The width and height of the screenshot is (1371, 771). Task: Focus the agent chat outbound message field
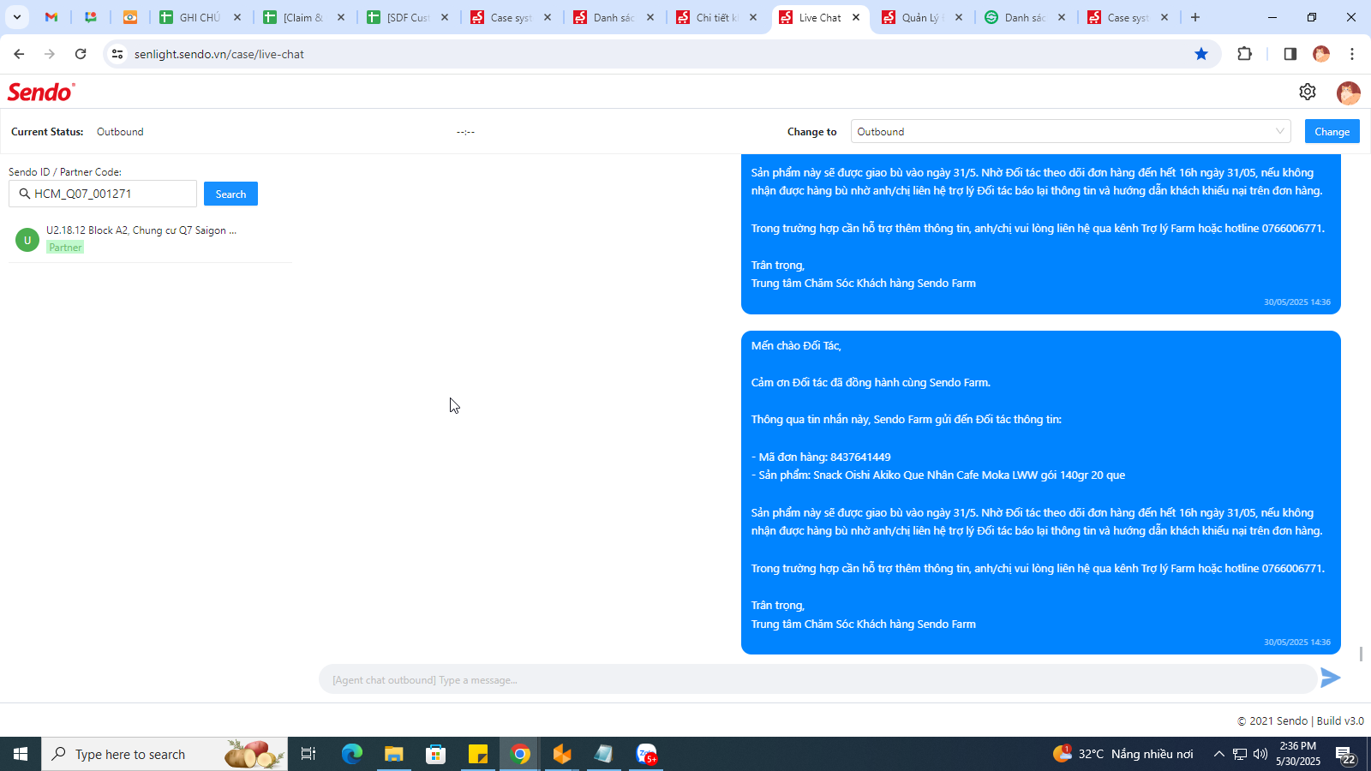(x=817, y=679)
